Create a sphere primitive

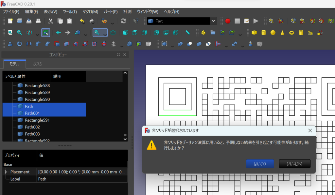coord(273,33)
